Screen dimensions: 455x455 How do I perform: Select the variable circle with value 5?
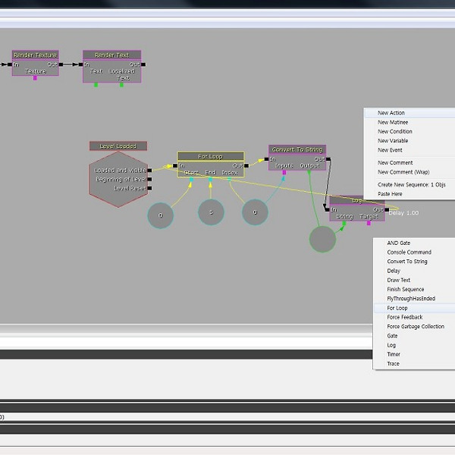click(x=211, y=213)
